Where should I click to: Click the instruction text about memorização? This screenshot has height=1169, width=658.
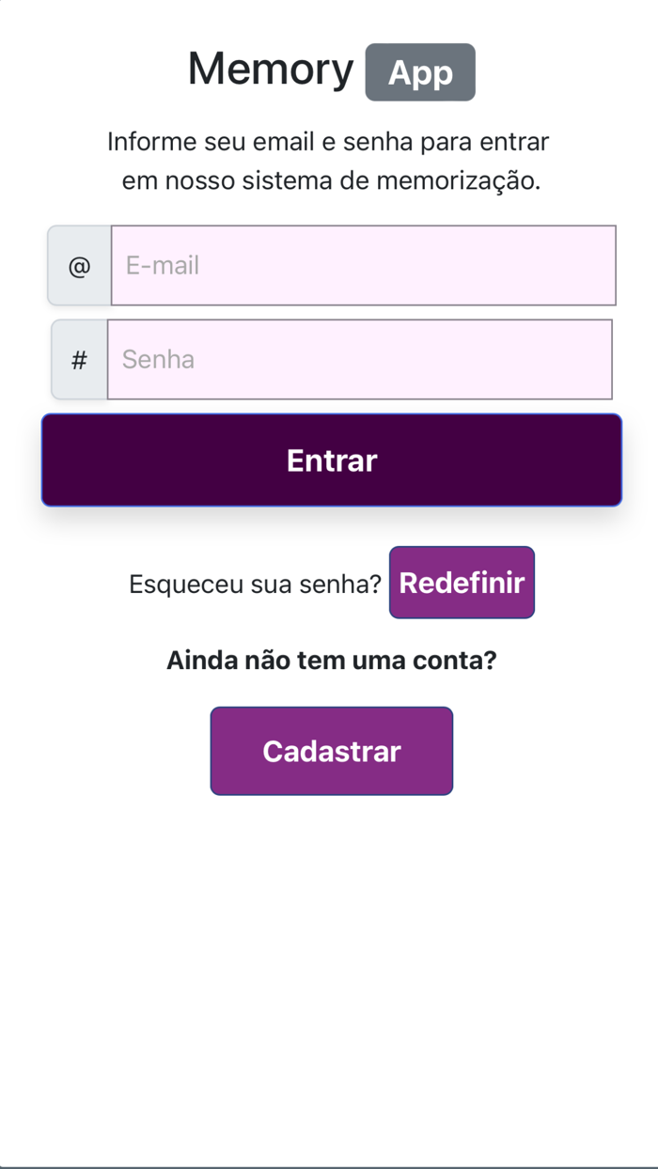click(328, 160)
